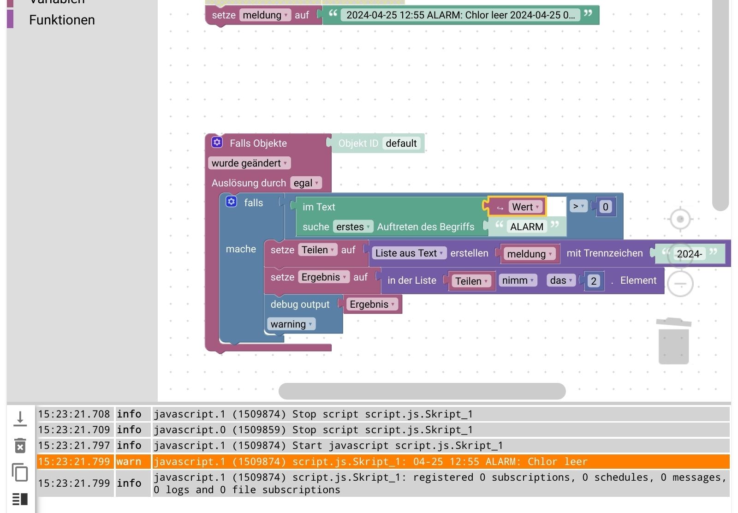Copy log output with copy icon
Image resolution: width=738 pixels, height=513 pixels.
pyautogui.click(x=20, y=472)
